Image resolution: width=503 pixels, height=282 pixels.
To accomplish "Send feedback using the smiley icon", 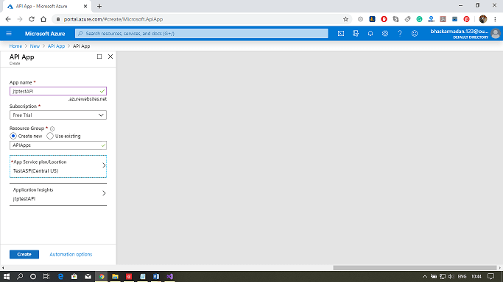I will [x=415, y=34].
